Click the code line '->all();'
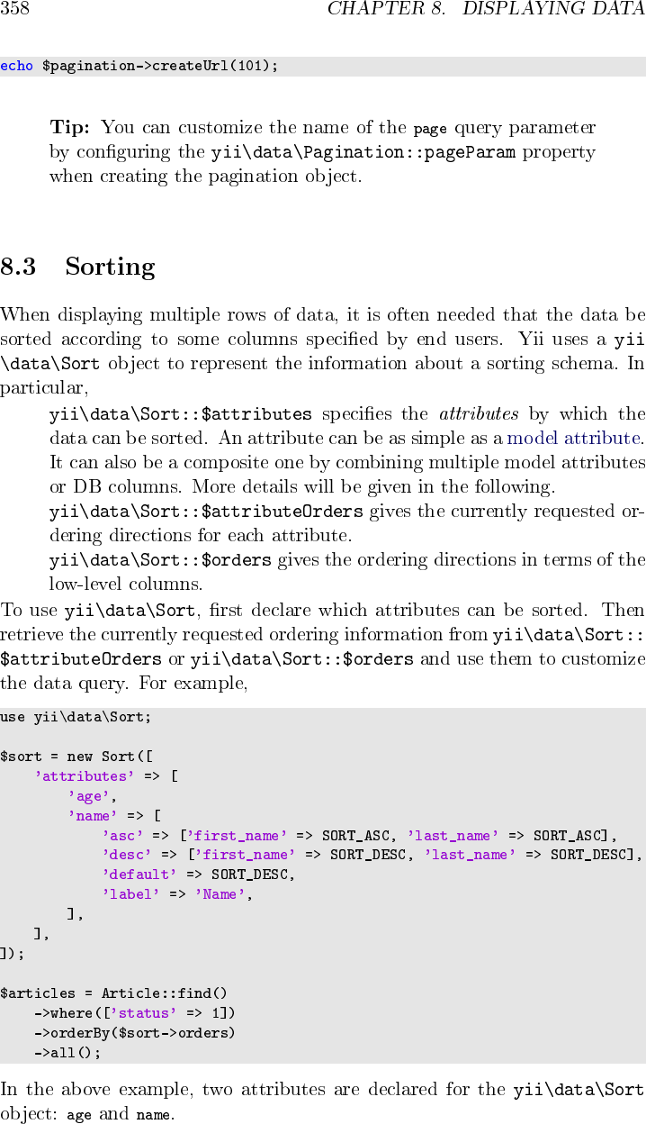This screenshot has width=646, height=1124. 67,1052
